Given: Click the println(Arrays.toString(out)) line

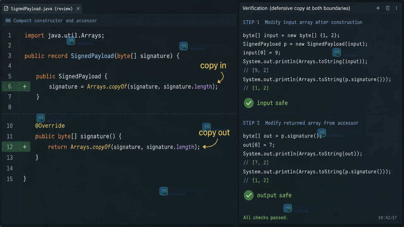Looking at the screenshot, I should tap(302, 154).
